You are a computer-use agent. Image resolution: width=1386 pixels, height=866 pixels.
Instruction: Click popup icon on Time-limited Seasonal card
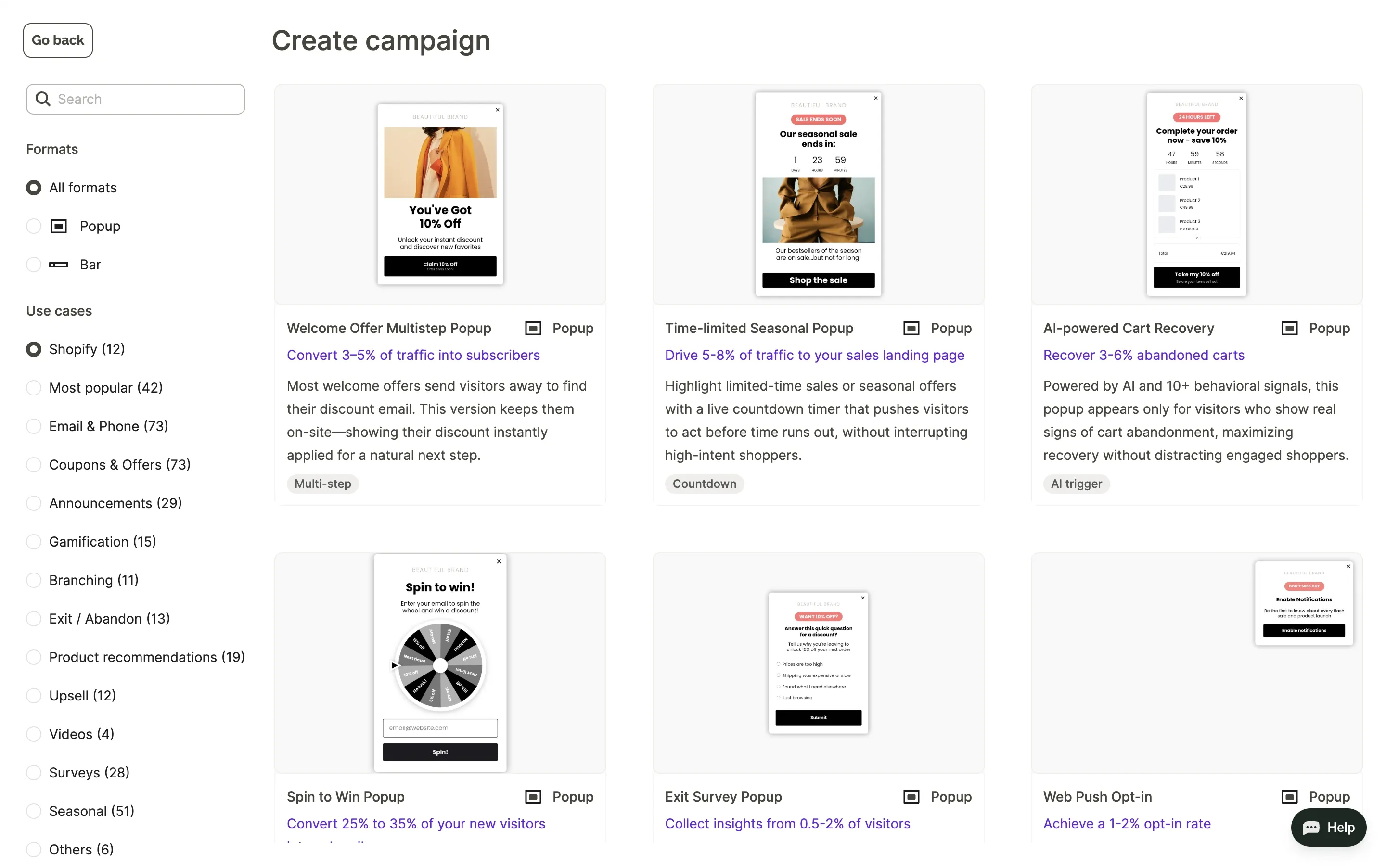pyautogui.click(x=911, y=328)
